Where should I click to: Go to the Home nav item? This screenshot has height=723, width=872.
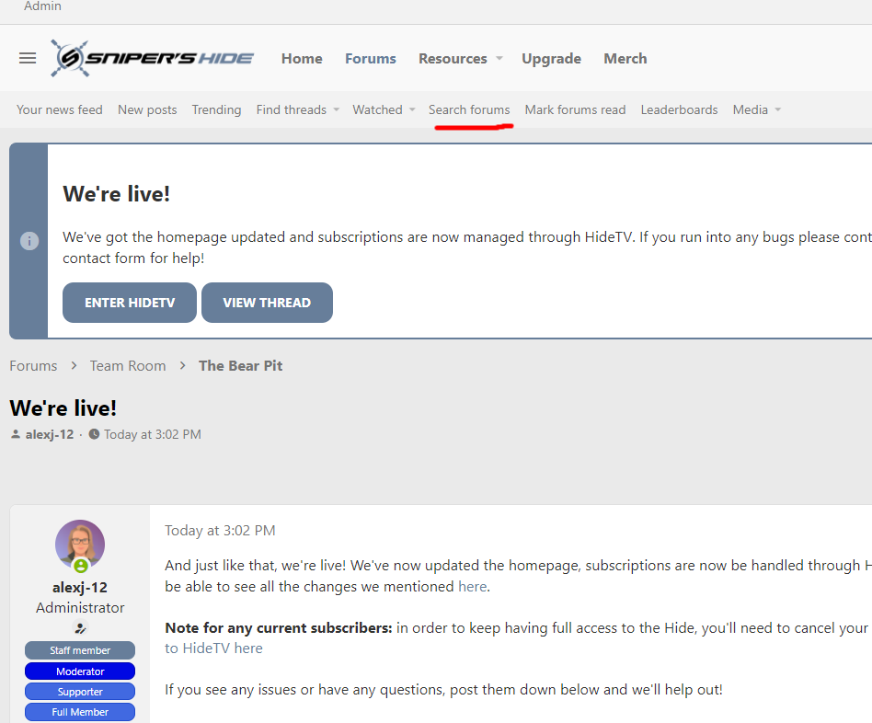tap(302, 58)
